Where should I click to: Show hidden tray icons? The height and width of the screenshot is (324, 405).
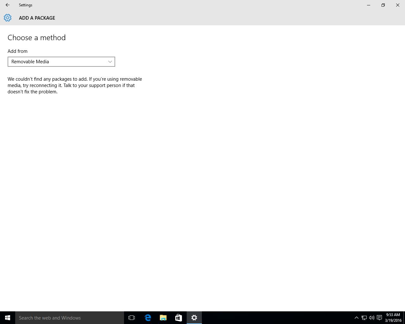pyautogui.click(x=356, y=318)
